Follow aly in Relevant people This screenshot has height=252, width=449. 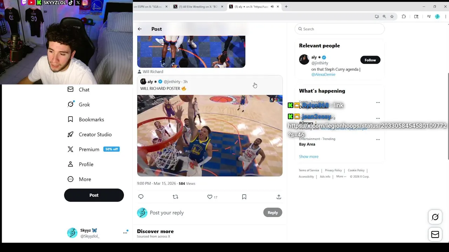370,60
